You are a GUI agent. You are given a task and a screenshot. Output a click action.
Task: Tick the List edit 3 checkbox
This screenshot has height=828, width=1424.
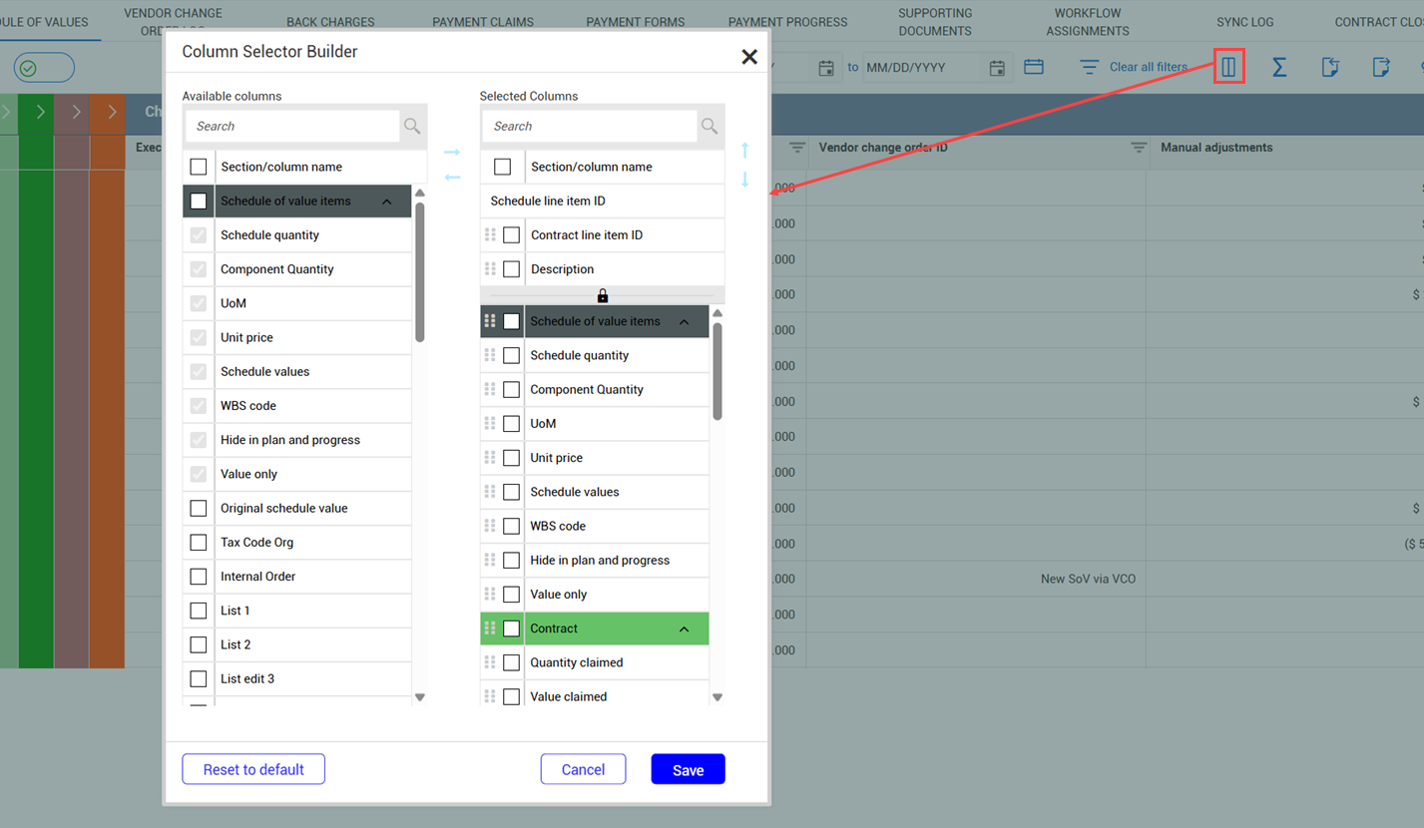199,678
